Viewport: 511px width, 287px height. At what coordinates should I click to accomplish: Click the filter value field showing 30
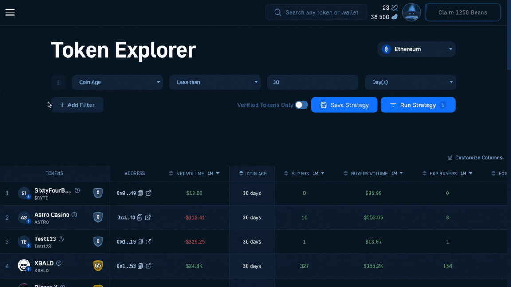pos(313,82)
